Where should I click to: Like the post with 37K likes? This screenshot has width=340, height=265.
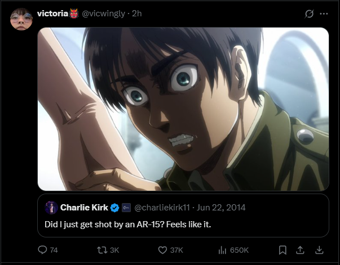pyautogui.click(x=162, y=250)
